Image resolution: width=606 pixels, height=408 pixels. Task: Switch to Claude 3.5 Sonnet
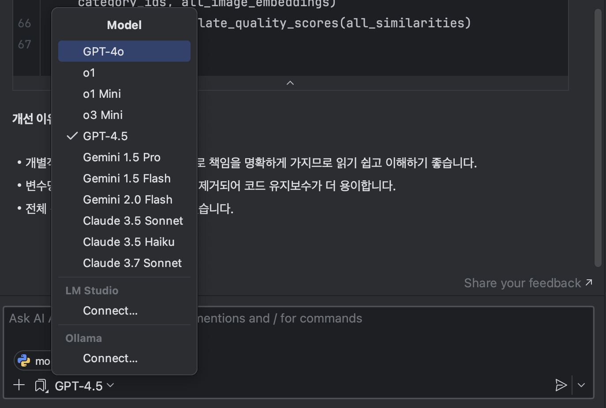click(x=124, y=221)
